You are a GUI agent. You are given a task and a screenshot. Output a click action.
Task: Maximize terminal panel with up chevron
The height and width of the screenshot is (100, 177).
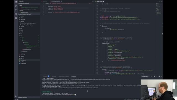(x=157, y=76)
